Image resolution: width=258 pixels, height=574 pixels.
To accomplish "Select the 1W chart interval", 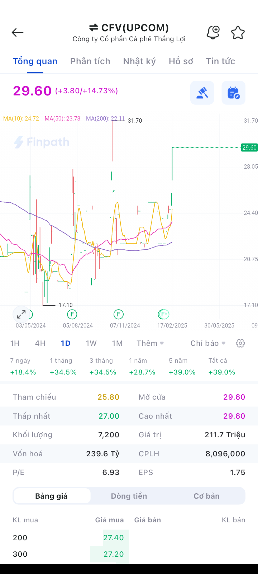I will point(91,343).
